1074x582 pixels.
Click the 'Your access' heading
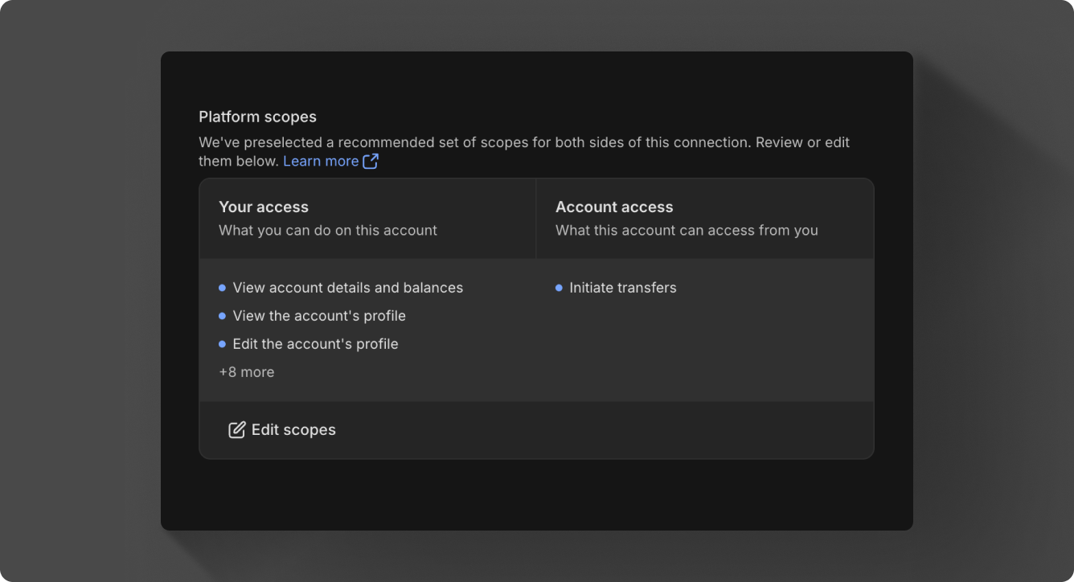[x=264, y=207]
